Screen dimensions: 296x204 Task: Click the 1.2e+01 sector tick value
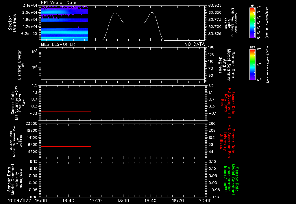[x=30, y=27]
